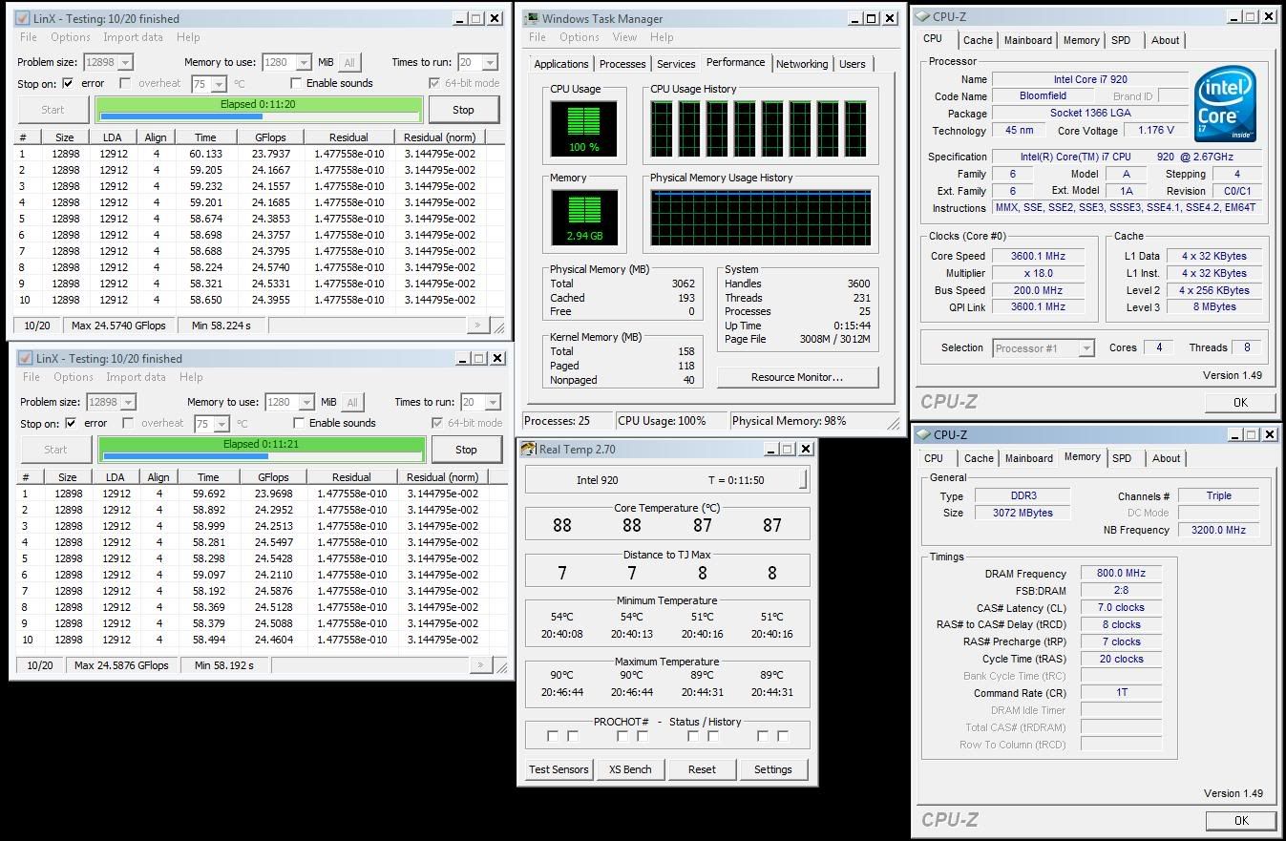
Task: Tick the first PROCHOT# checkbox in Real Temp
Action: tap(553, 736)
